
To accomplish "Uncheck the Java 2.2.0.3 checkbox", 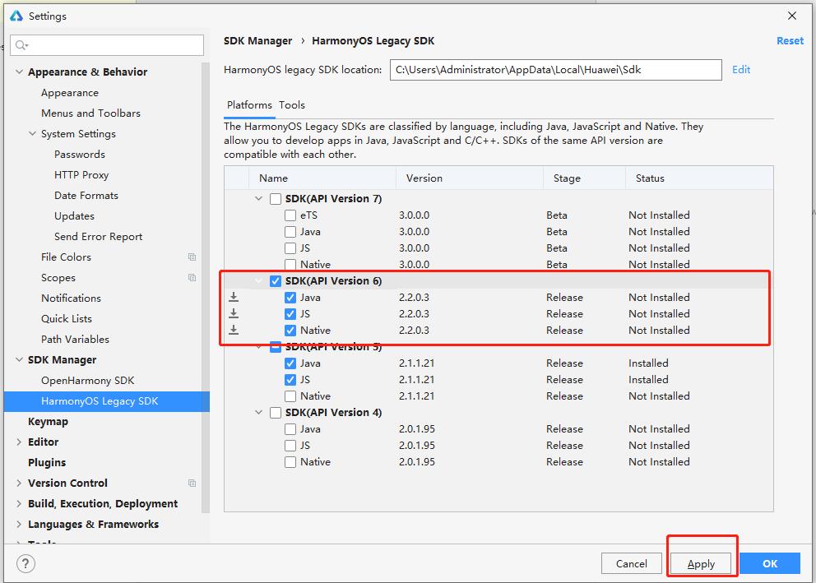I will click(x=290, y=298).
